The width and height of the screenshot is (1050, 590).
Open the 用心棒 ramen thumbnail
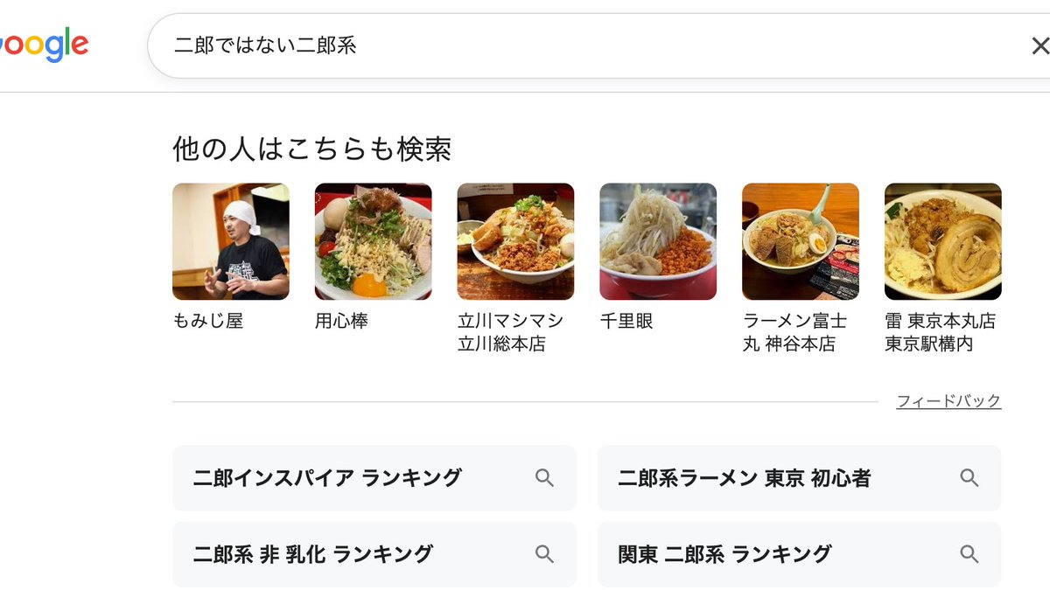pos(373,241)
